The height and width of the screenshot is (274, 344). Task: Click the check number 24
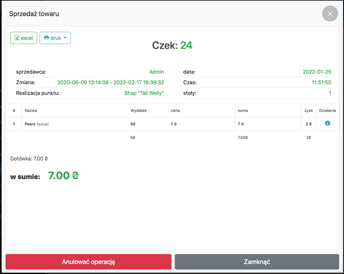tap(186, 46)
